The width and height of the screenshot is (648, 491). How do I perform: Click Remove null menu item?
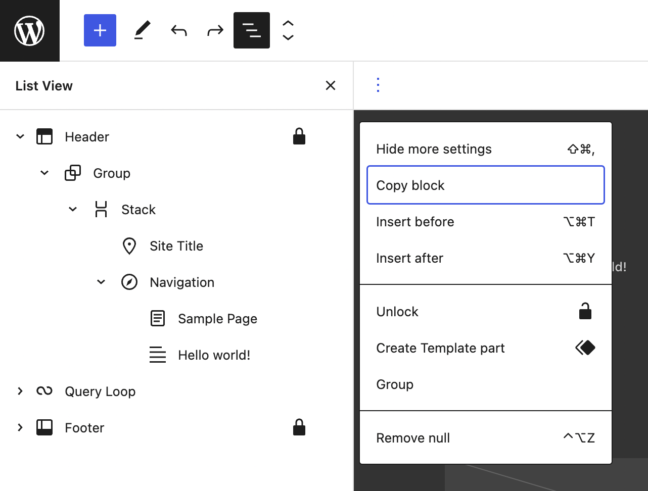click(x=486, y=438)
